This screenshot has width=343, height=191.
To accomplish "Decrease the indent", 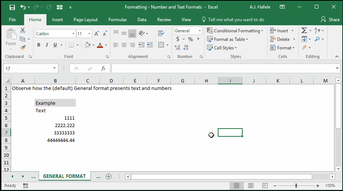I will [142, 45].
